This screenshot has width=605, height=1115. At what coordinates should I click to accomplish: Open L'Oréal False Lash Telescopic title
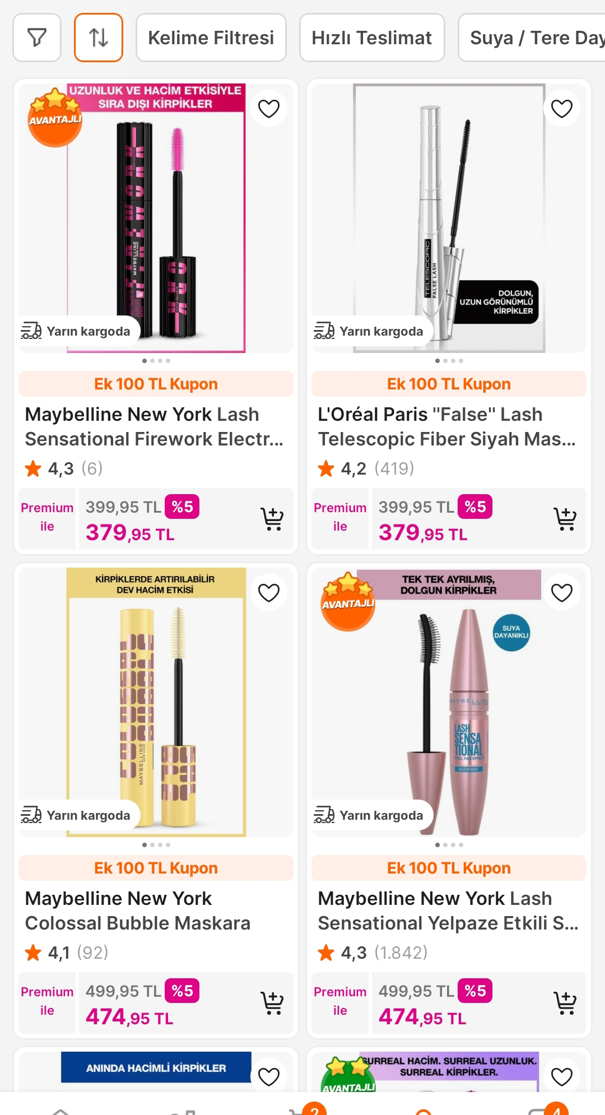pos(447,426)
